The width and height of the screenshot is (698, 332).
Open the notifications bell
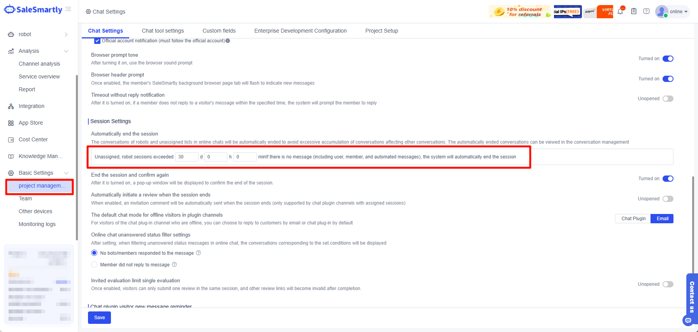pyautogui.click(x=621, y=11)
